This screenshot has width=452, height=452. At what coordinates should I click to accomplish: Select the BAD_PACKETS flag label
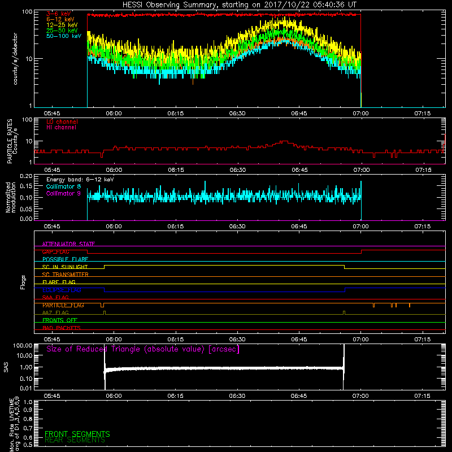(x=62, y=328)
